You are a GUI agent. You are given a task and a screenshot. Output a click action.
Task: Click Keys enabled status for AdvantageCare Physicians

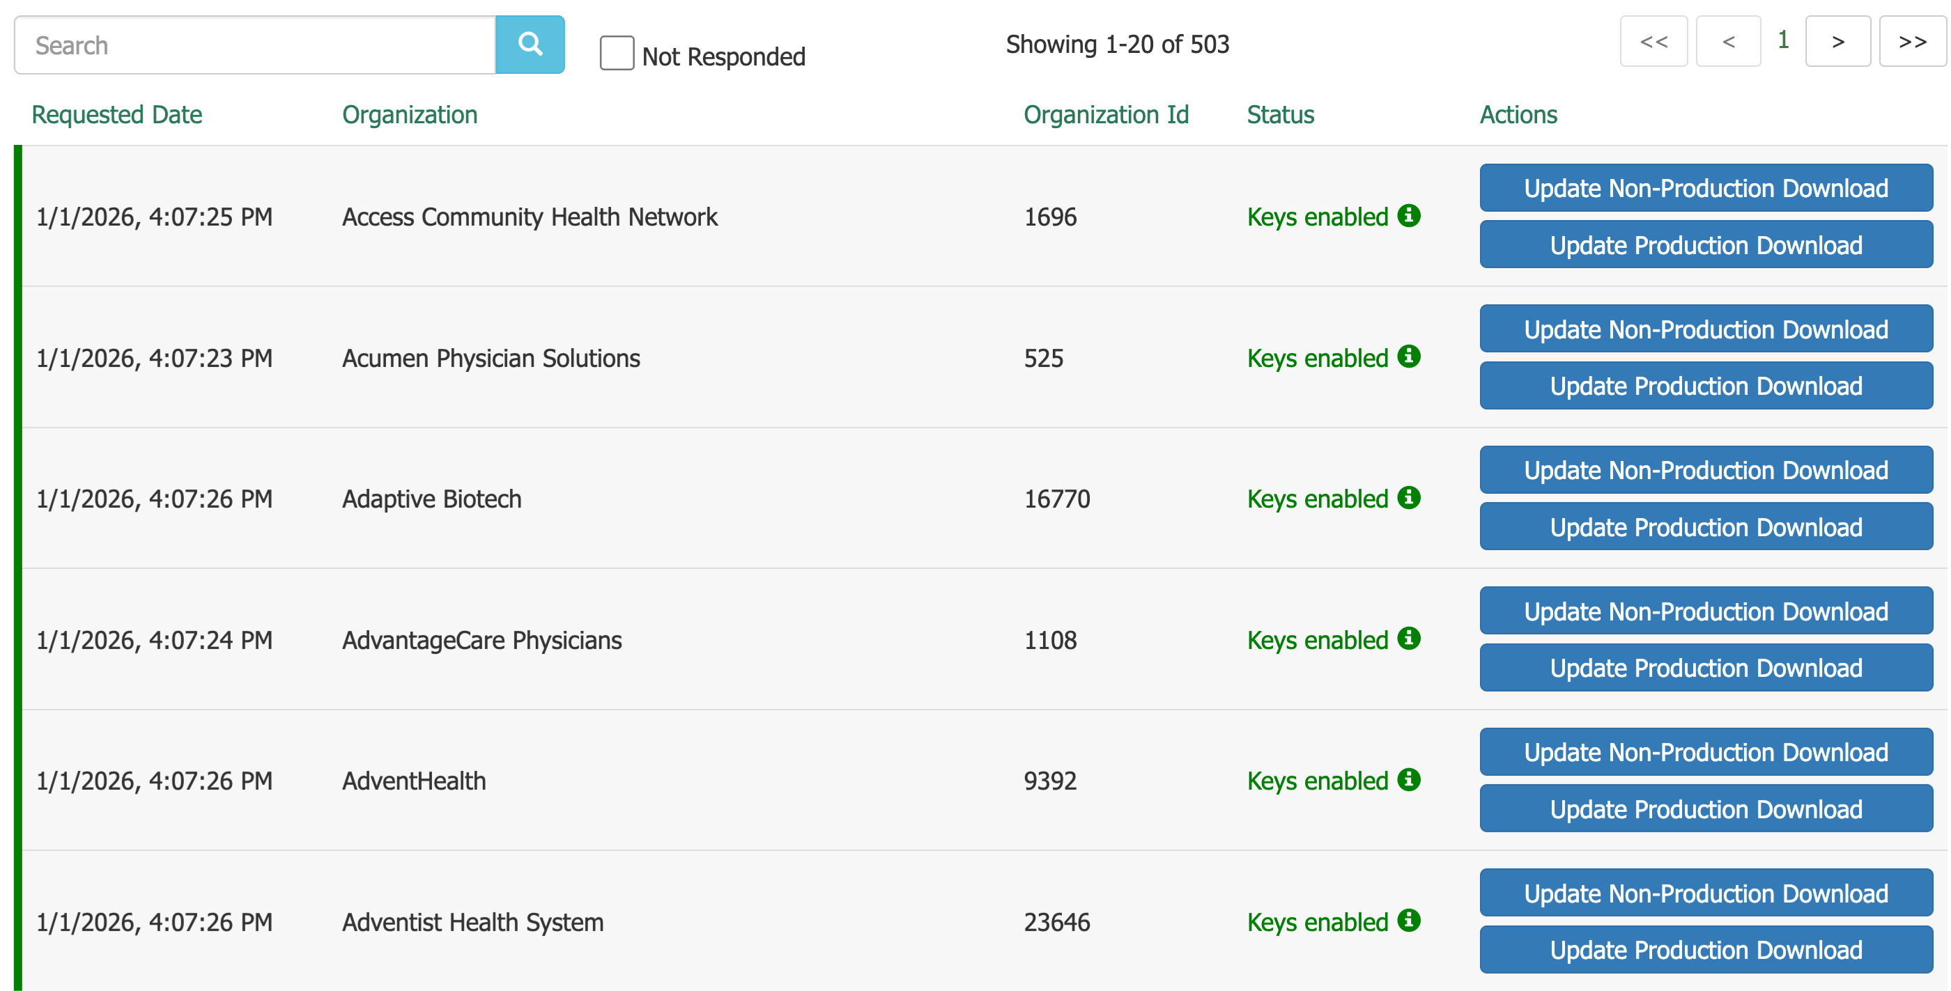1317,641
